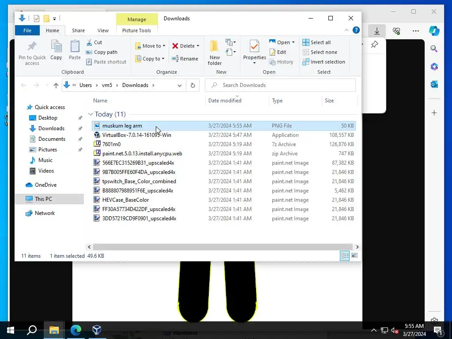Select Network in navigation pane

coord(45,213)
